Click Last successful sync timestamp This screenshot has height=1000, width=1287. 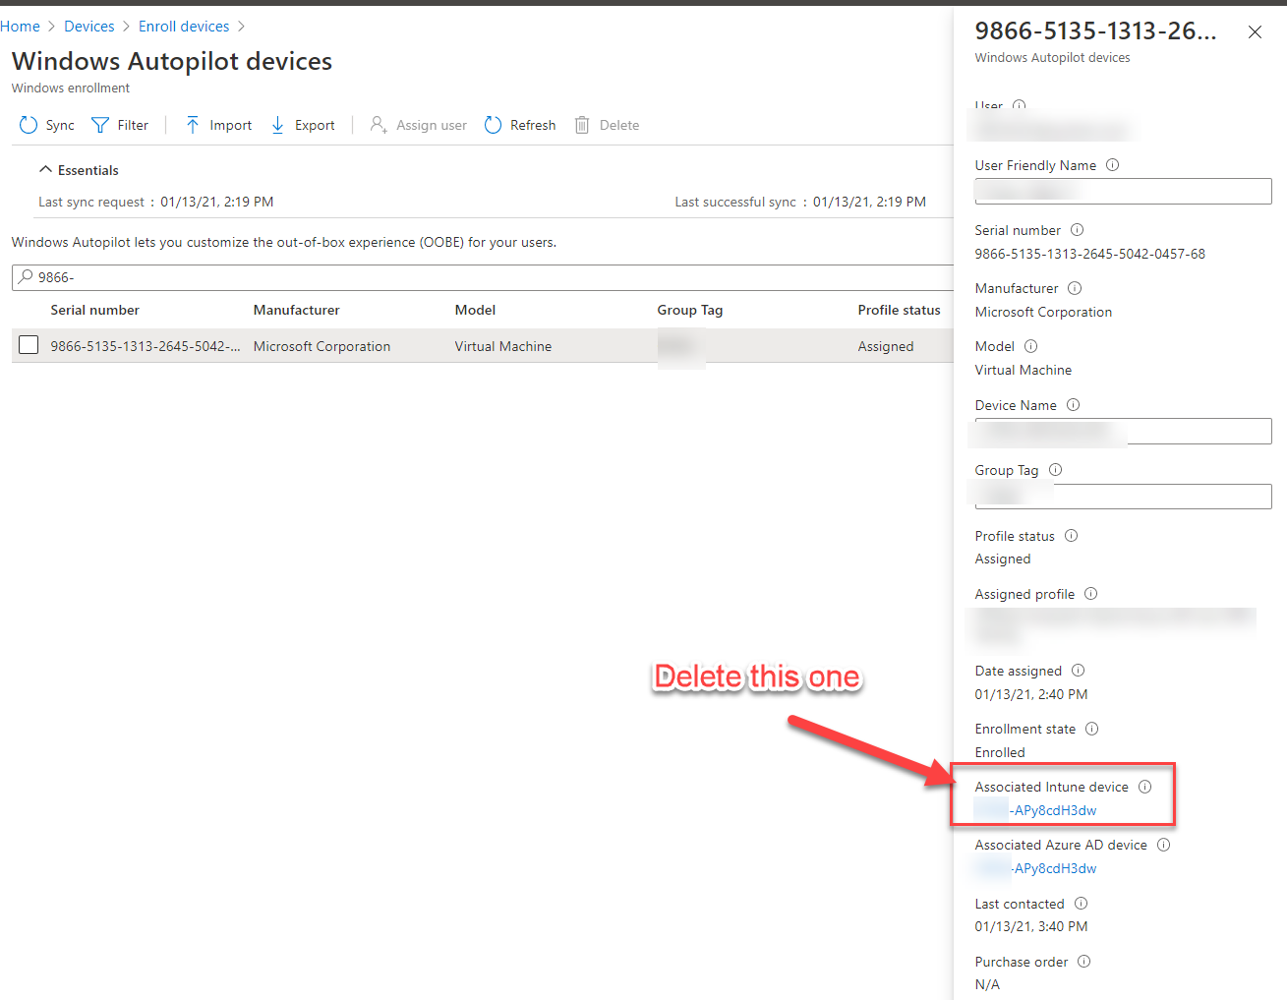pos(869,202)
